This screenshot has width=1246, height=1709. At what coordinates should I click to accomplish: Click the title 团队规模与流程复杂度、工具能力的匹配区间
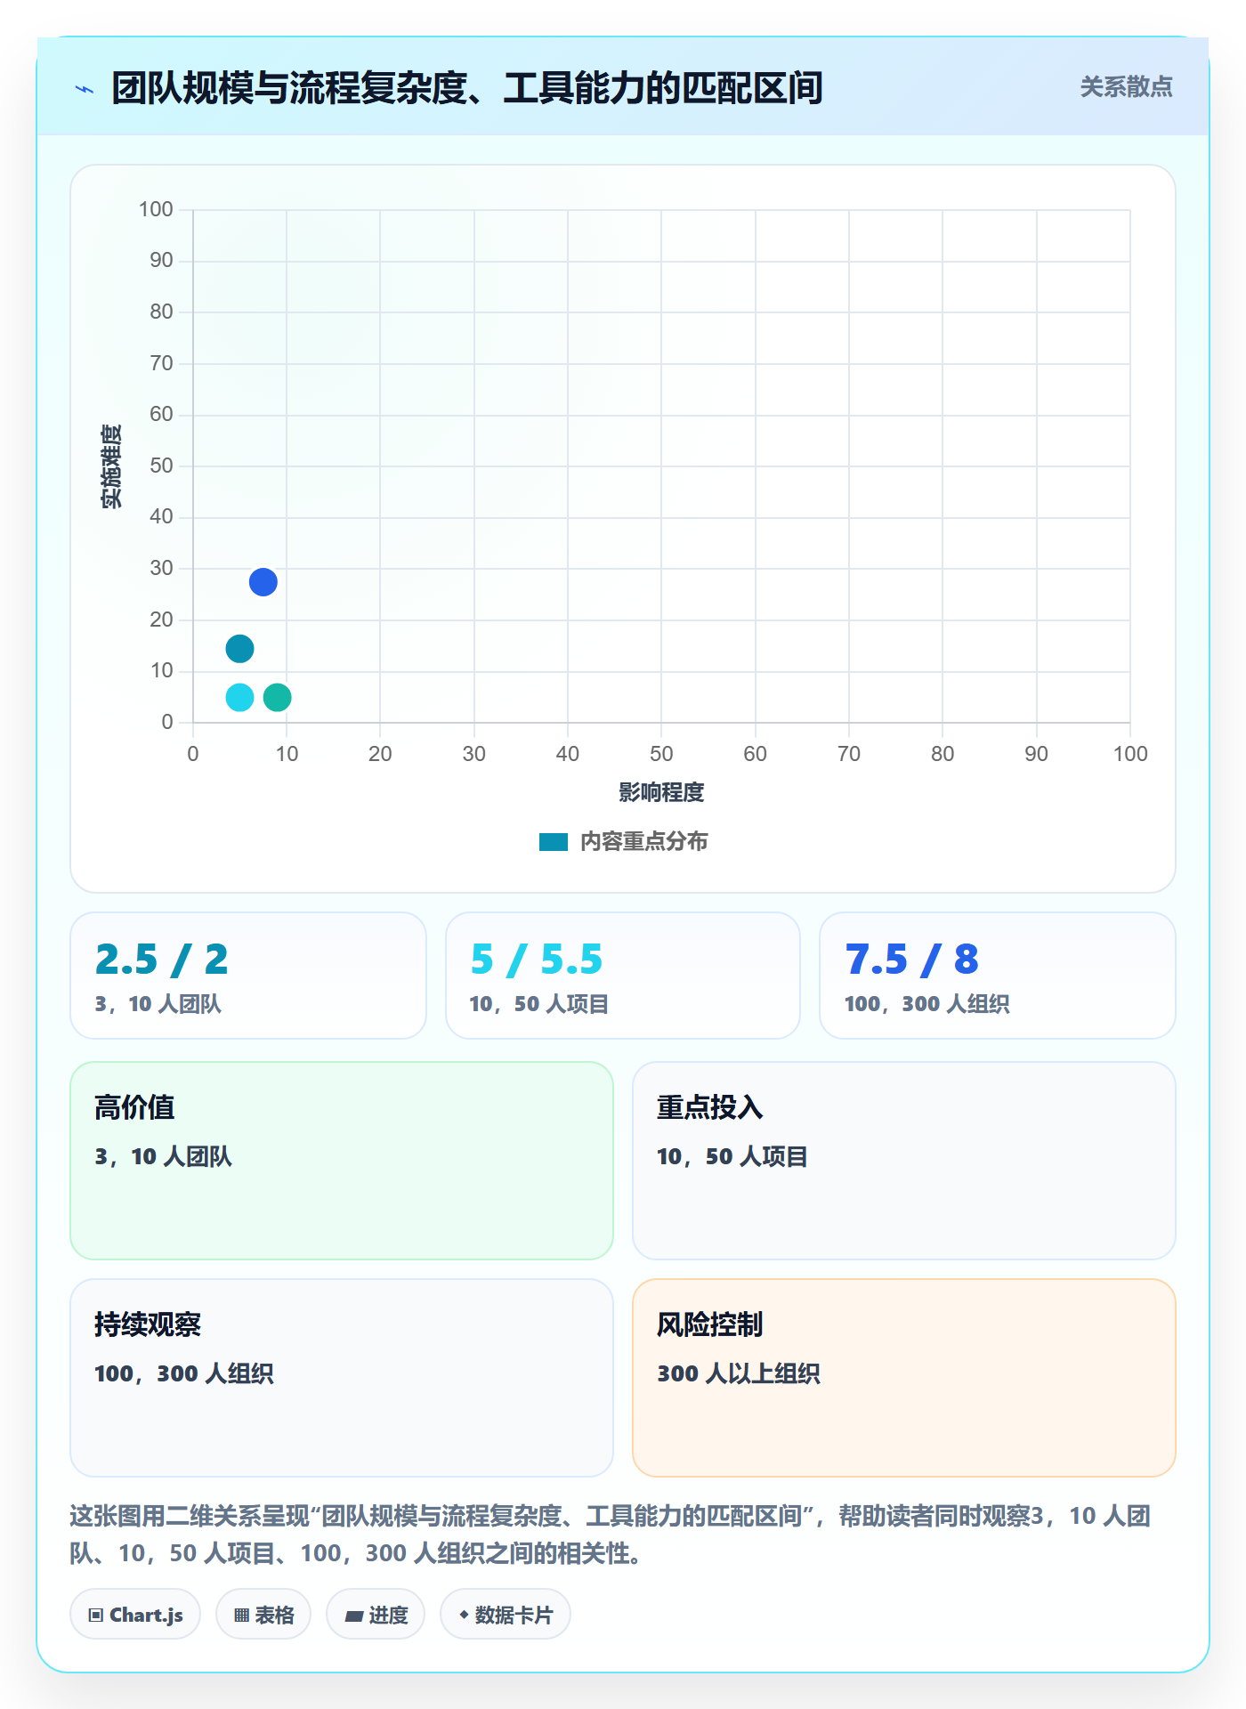click(467, 88)
